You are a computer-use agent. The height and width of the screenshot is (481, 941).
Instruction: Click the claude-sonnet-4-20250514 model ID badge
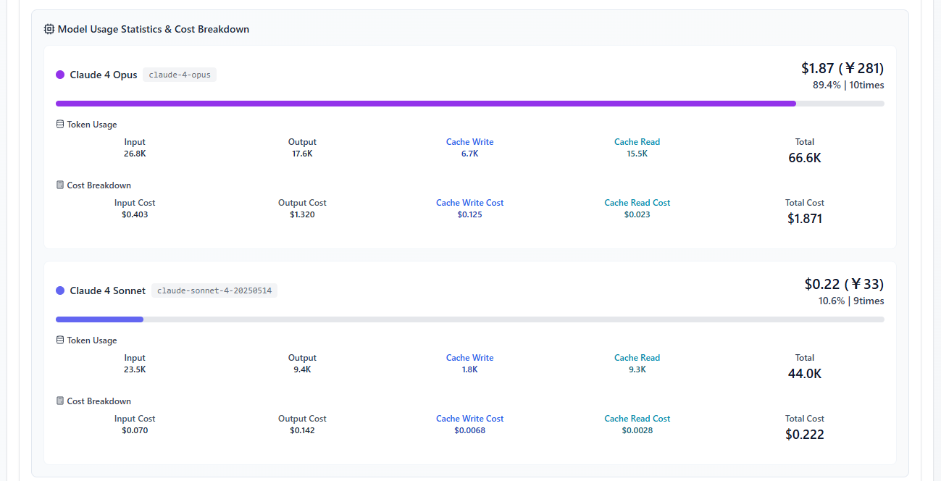[214, 290]
